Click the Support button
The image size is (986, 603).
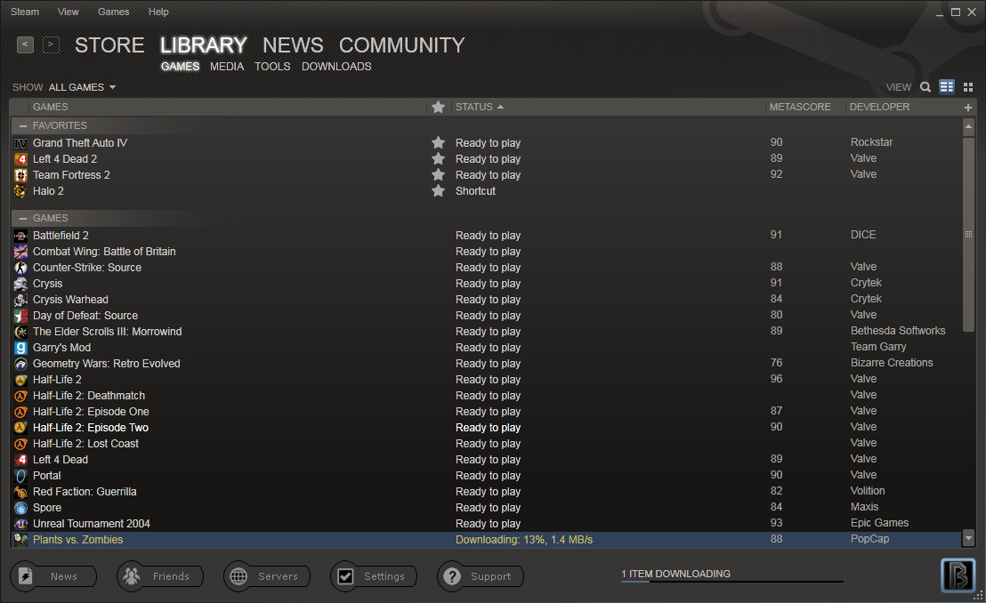pyautogui.click(x=480, y=575)
